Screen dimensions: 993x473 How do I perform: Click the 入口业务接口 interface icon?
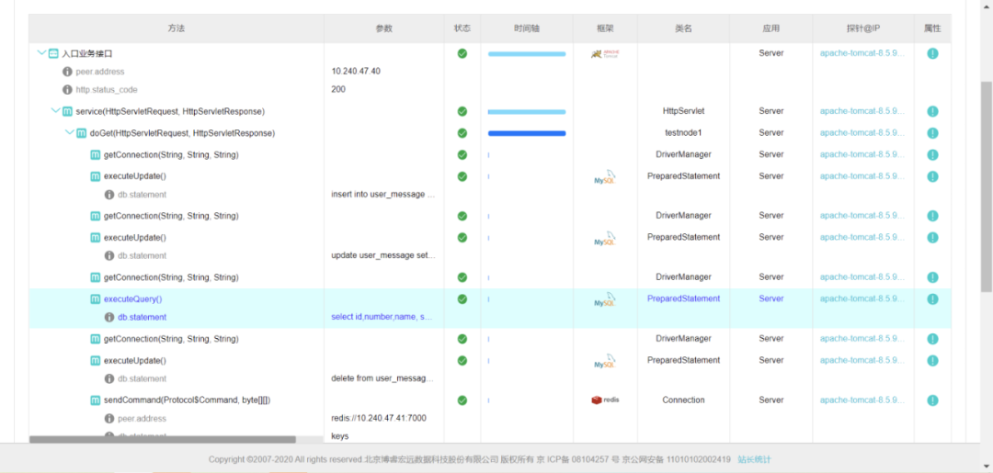point(54,54)
